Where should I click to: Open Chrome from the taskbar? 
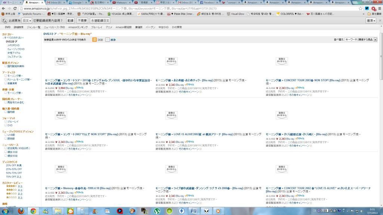[x=33, y=211]
